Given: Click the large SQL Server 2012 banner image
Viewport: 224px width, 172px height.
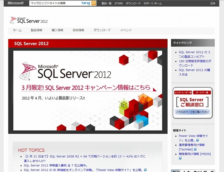Looking at the screenshot, I should pyautogui.click(x=88, y=90).
